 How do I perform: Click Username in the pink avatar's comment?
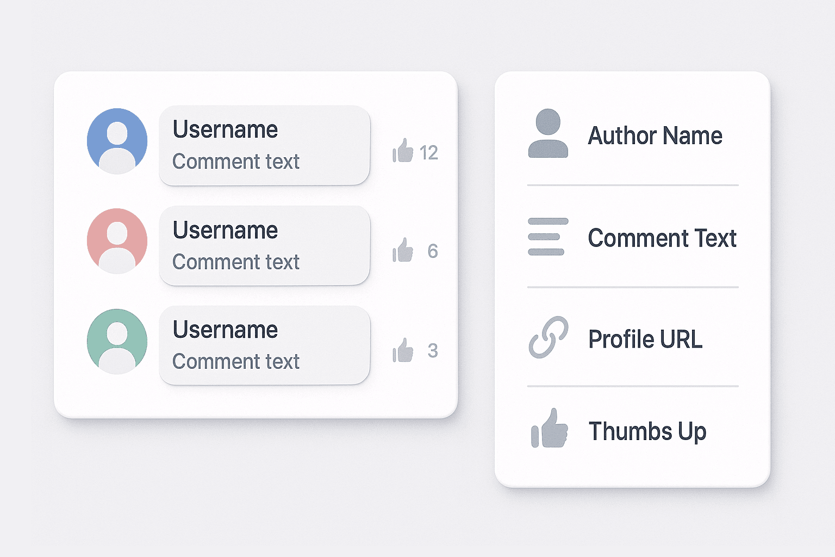coord(225,231)
